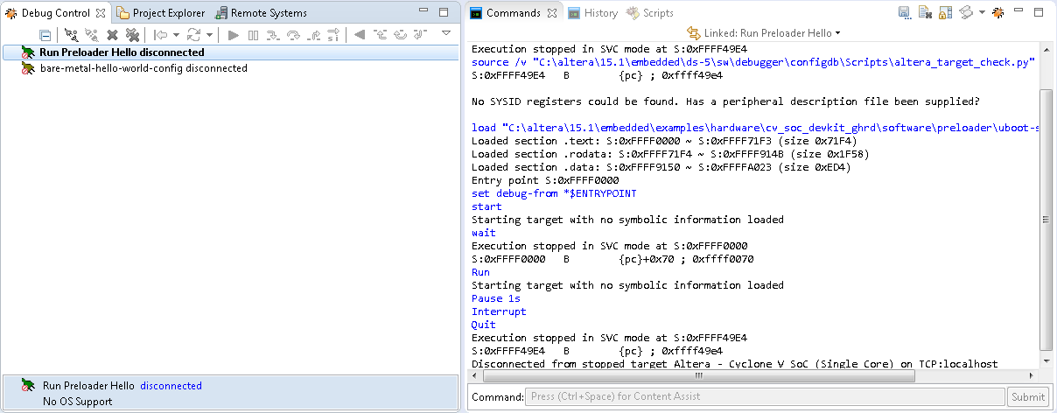This screenshot has height=413, width=1057.
Task: Click the Clear console icon
Action: click(x=924, y=13)
